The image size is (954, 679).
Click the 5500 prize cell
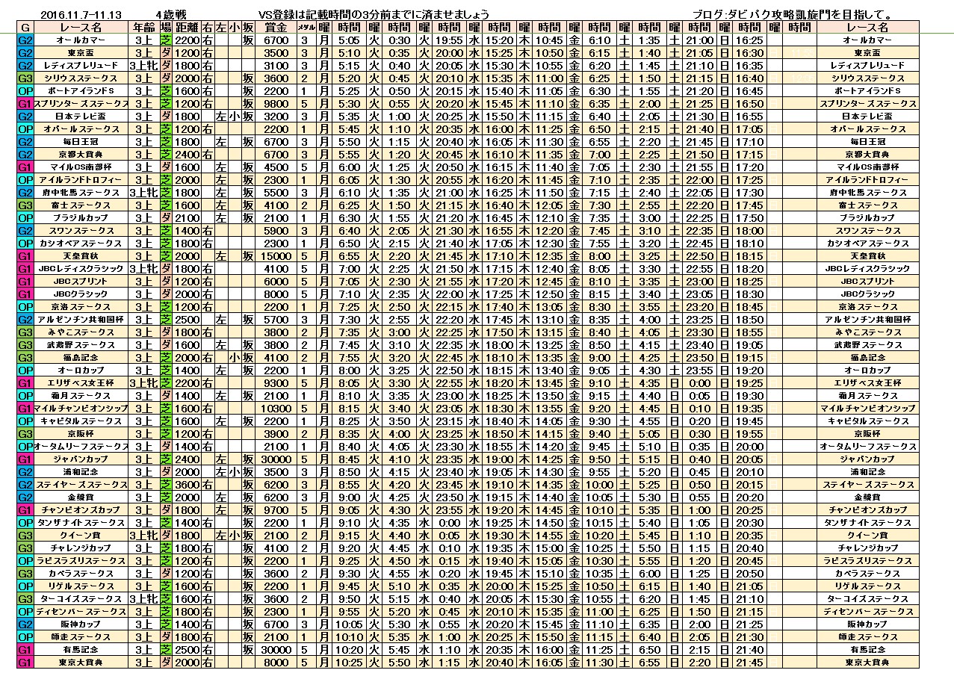(276, 192)
